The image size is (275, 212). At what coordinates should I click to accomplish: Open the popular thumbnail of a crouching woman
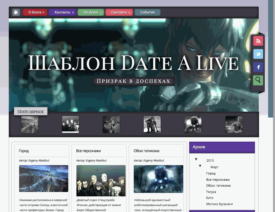(x=152, y=124)
